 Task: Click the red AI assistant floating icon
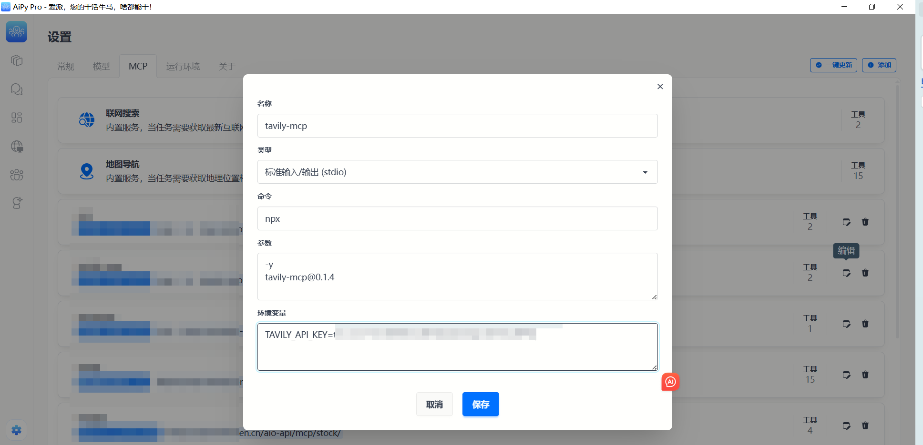(670, 382)
